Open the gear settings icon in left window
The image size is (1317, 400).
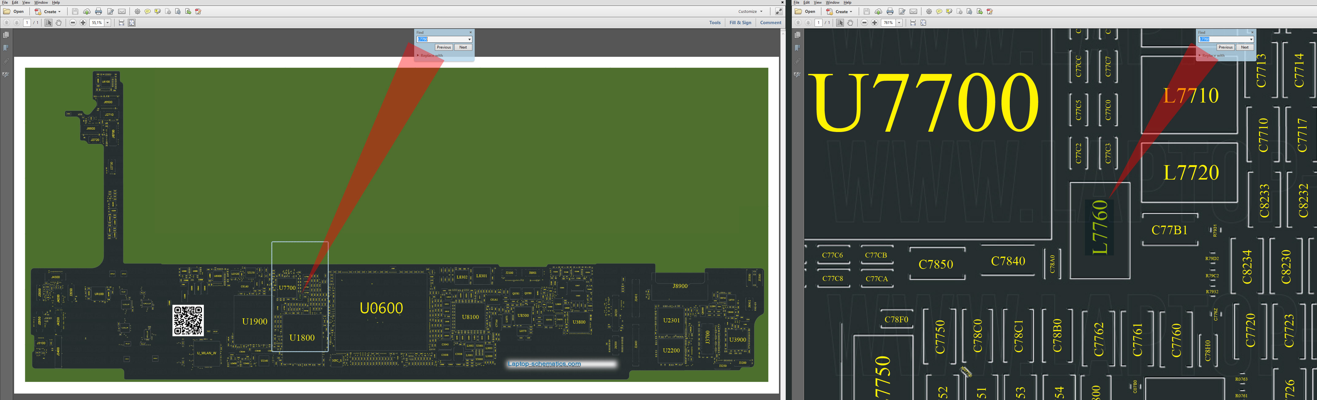coord(137,11)
